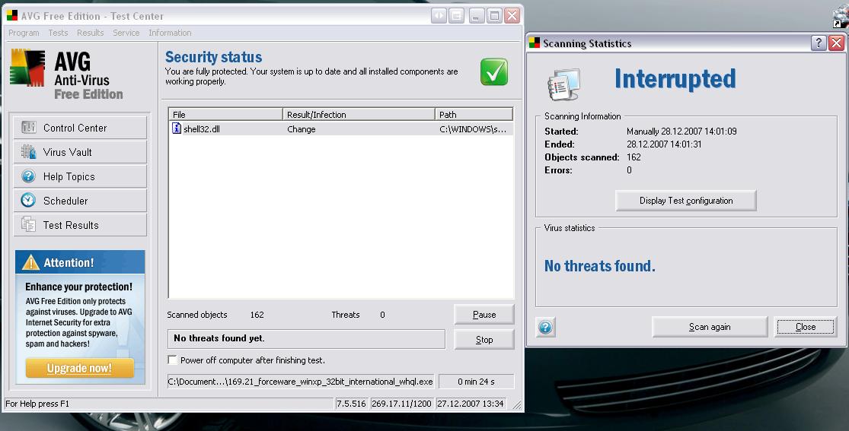Click the 'Interrupted' heading
849x431 pixels.
(675, 79)
